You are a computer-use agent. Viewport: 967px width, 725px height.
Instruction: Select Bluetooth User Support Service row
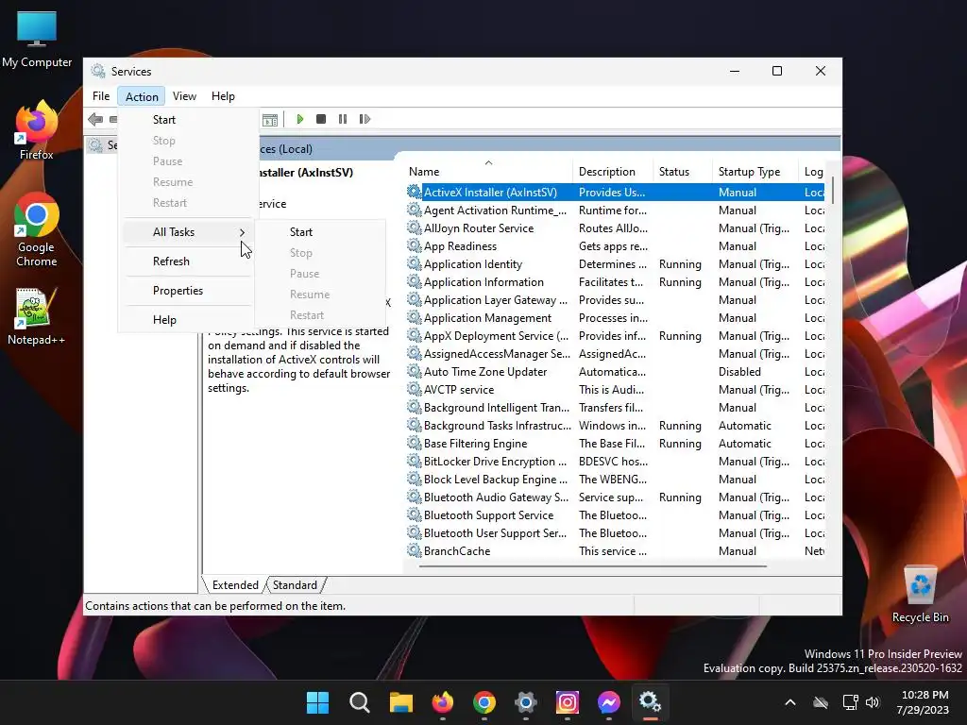click(615, 533)
